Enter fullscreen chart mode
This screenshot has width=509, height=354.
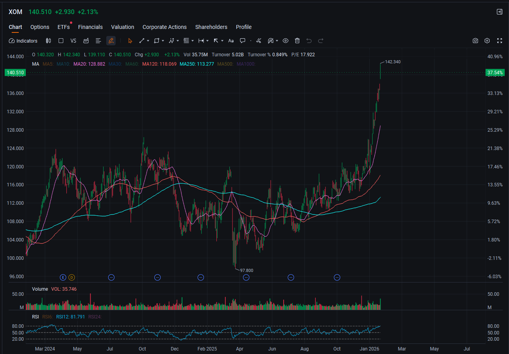[499, 41]
